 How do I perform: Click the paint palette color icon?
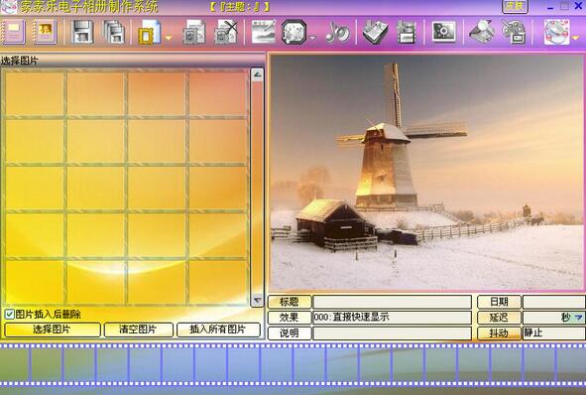(514, 32)
